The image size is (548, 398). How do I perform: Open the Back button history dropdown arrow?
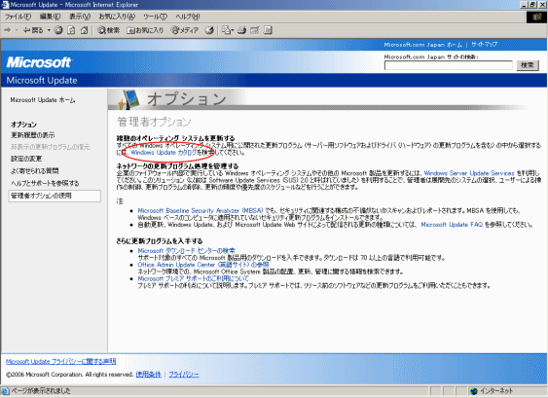click(x=49, y=30)
